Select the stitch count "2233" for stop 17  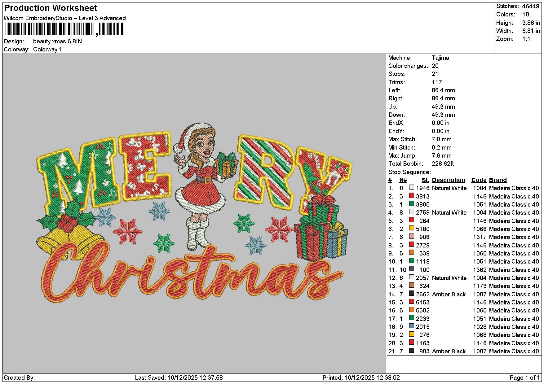click(423, 319)
